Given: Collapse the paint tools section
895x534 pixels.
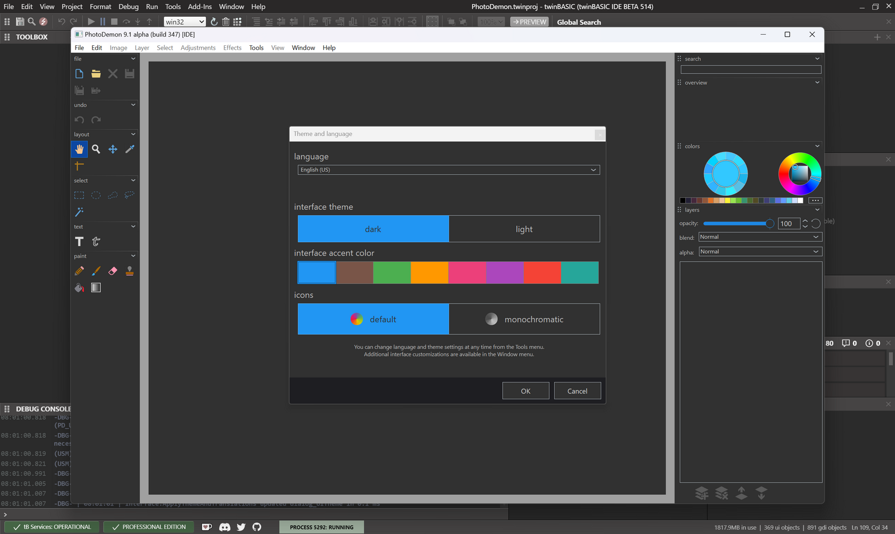Looking at the screenshot, I should click(133, 256).
